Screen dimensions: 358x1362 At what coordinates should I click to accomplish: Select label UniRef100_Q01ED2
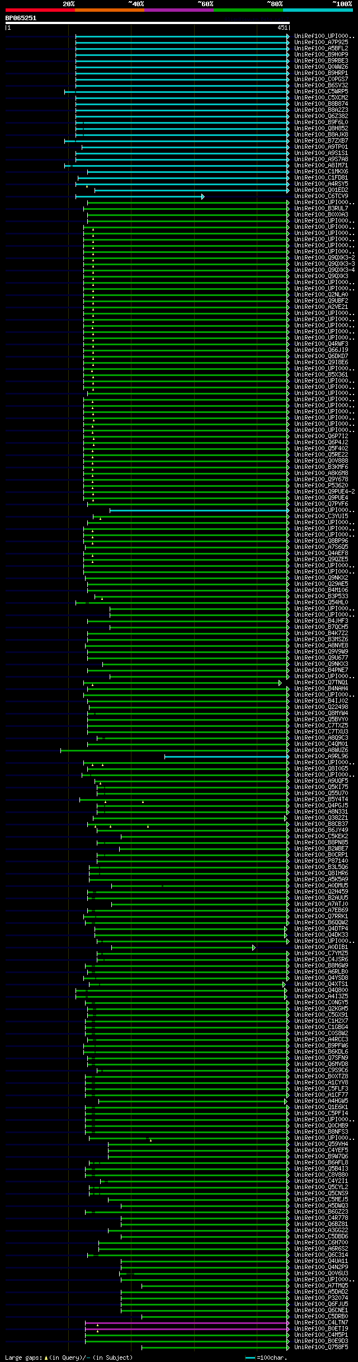click(x=321, y=190)
